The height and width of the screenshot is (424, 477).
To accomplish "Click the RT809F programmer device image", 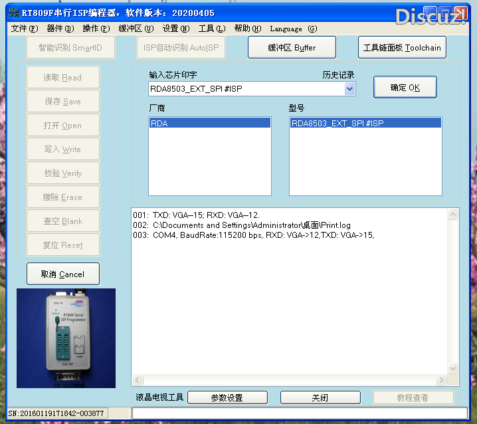I will tap(66, 338).
